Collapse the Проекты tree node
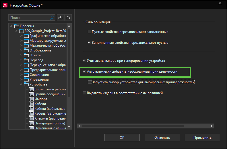 pos(11,26)
